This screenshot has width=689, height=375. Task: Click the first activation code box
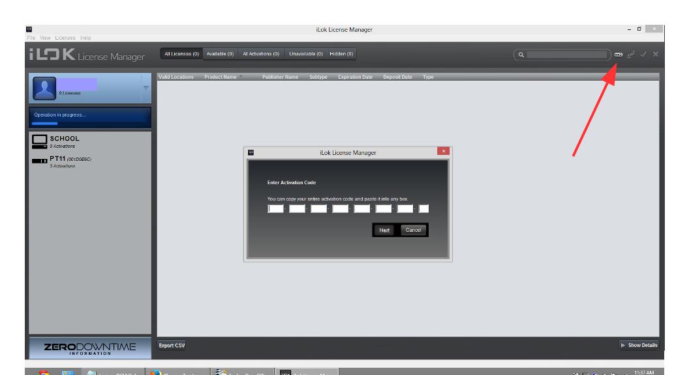click(275, 209)
